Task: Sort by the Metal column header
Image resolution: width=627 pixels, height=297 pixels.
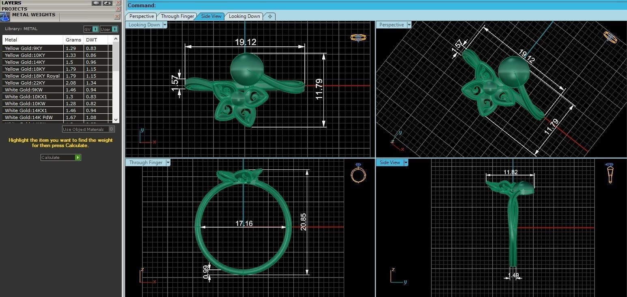Action: tap(33, 40)
